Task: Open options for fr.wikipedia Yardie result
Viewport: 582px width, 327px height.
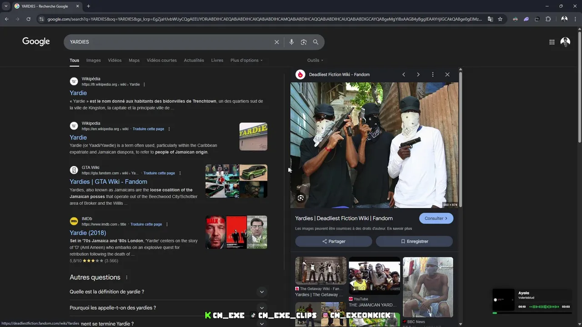Action: [144, 84]
